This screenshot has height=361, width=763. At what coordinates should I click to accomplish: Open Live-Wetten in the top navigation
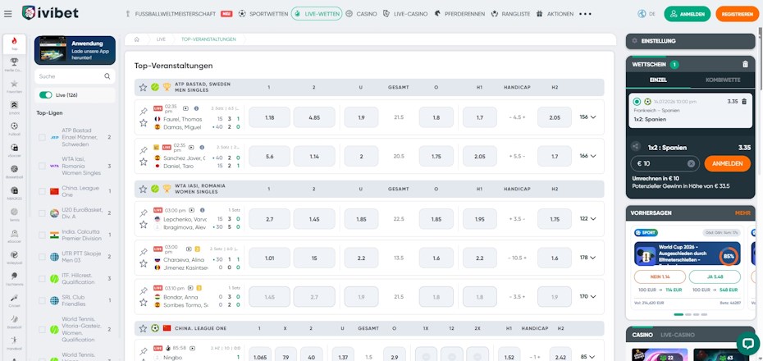pyautogui.click(x=317, y=14)
